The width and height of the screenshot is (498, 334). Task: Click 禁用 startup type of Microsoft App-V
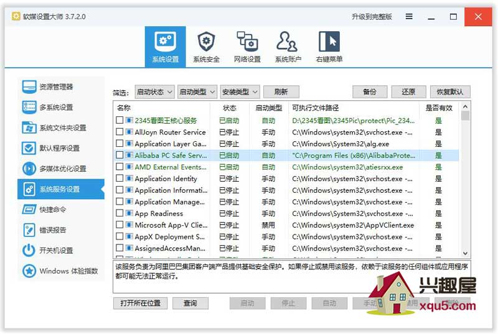pyautogui.click(x=268, y=225)
